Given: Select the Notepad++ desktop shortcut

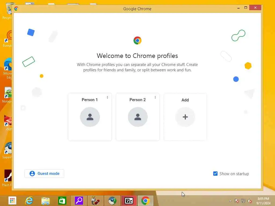Looking at the screenshot, I should click(x=7, y=95).
